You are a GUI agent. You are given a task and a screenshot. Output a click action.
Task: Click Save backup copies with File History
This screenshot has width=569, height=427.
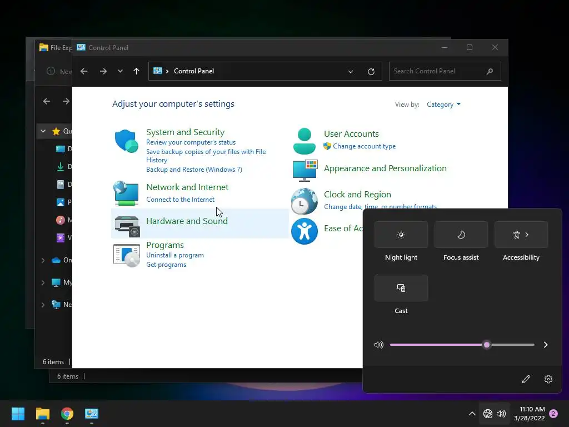click(x=206, y=156)
